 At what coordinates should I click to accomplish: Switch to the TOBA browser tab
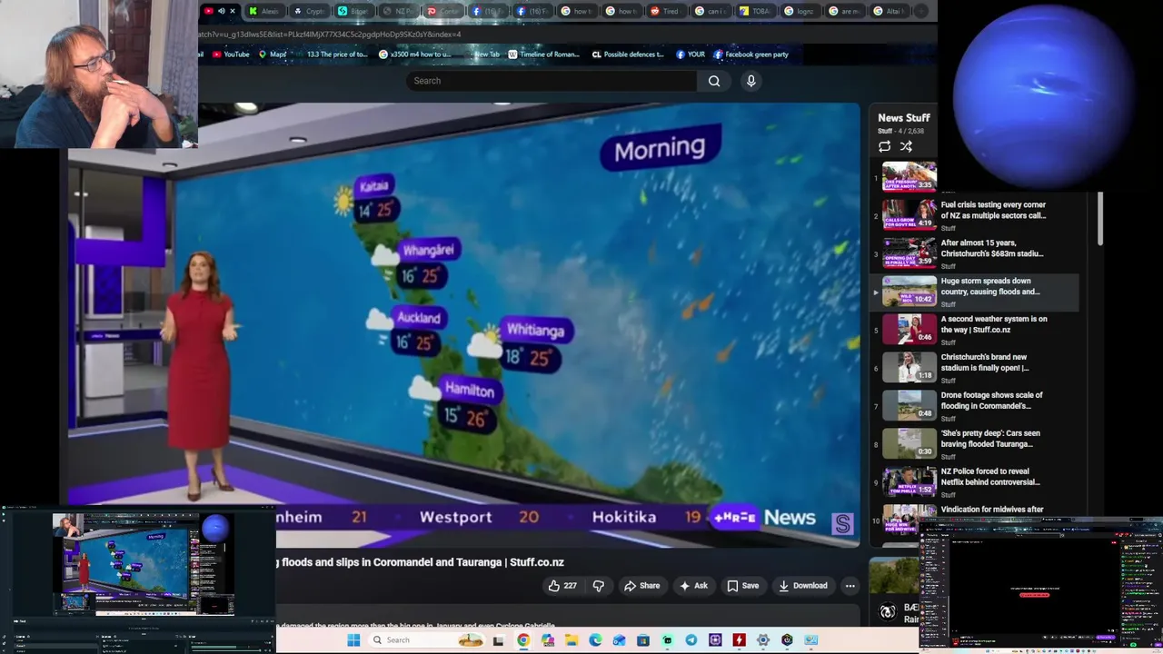pos(756,11)
